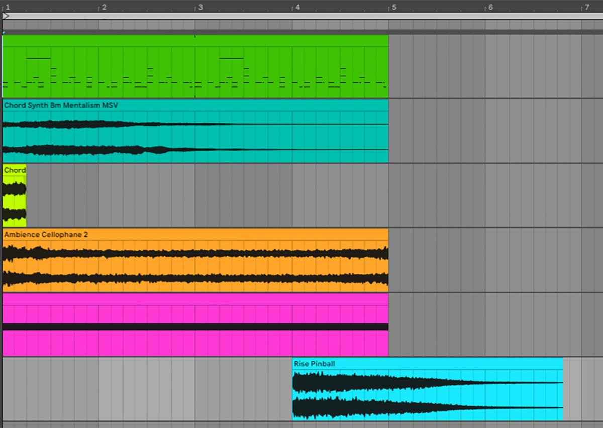Click the bar 7 ruler marker
Screen dimensions: 603x428
[586, 7]
